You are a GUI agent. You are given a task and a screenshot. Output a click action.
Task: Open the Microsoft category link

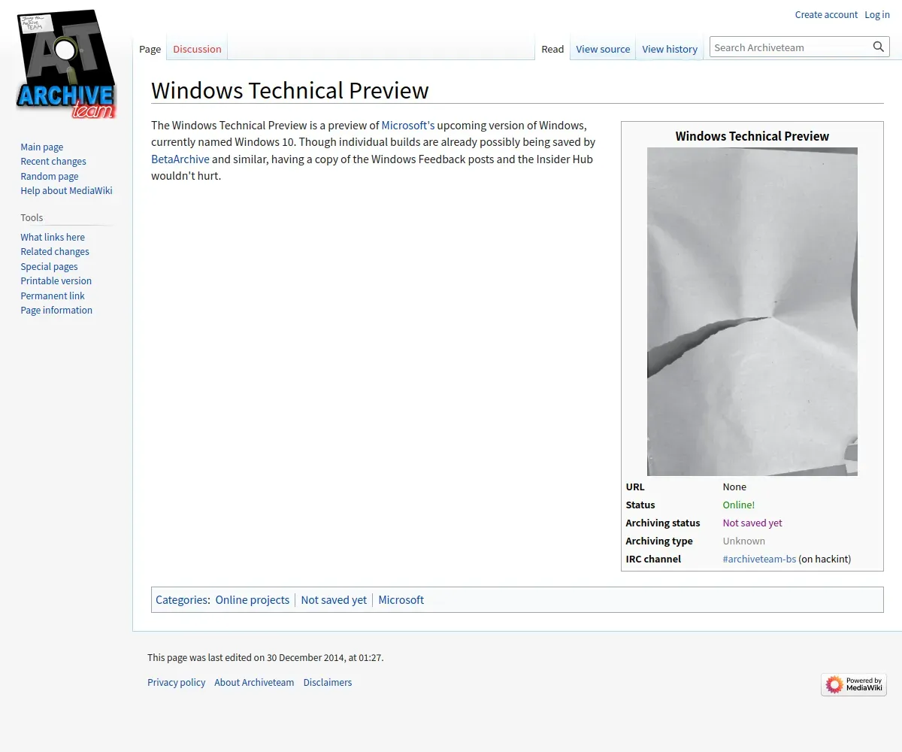click(401, 599)
